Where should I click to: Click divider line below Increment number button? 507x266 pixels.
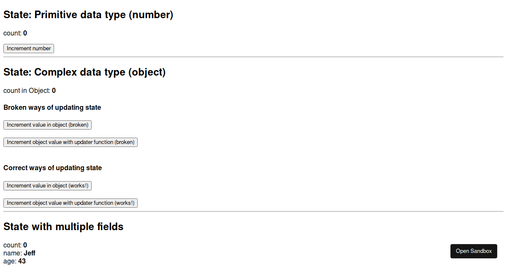click(x=253, y=57)
